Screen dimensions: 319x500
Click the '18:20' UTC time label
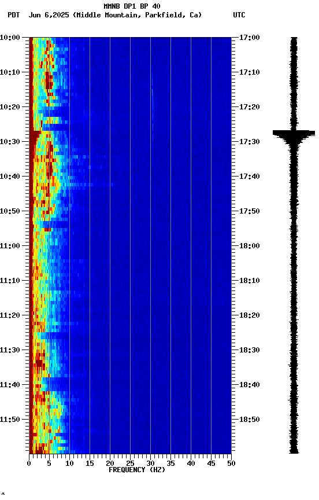pos(250,315)
